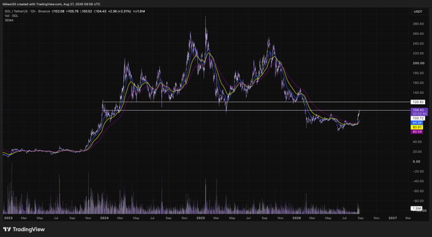Click the C104.43 close value in legend
Screen dimensions: 432x237
[x=100, y=11]
